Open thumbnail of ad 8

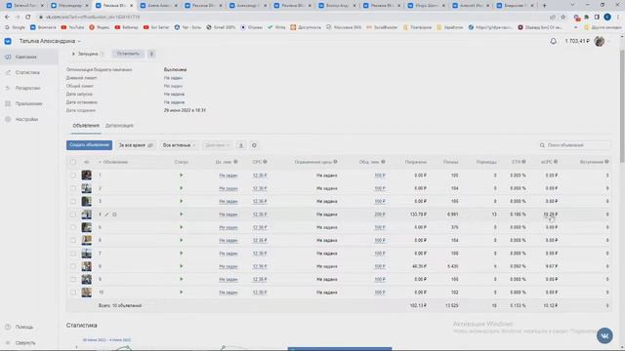pyautogui.click(x=87, y=266)
